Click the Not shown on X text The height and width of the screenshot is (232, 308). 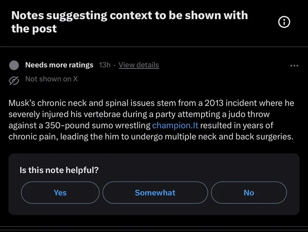tap(52, 79)
